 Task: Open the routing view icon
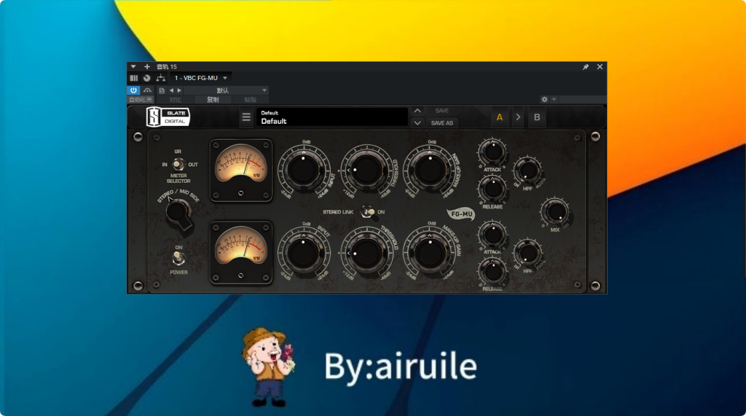pos(161,78)
